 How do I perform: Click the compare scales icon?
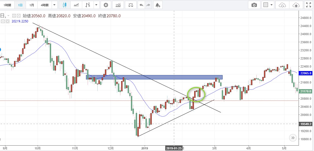coord(131,5)
